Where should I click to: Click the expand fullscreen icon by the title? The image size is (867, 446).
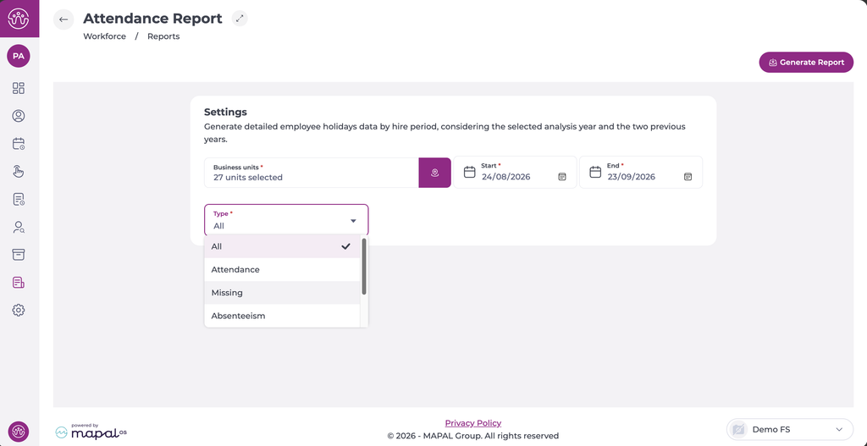point(240,19)
